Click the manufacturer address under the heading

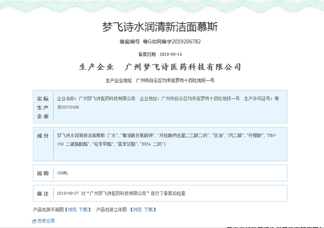[175, 80]
